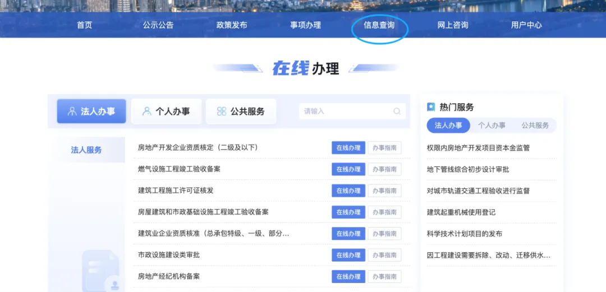The width and height of the screenshot is (606, 292).
Task: Open 房地产开发企业资质核定（二级及以下） item
Action: (198, 147)
